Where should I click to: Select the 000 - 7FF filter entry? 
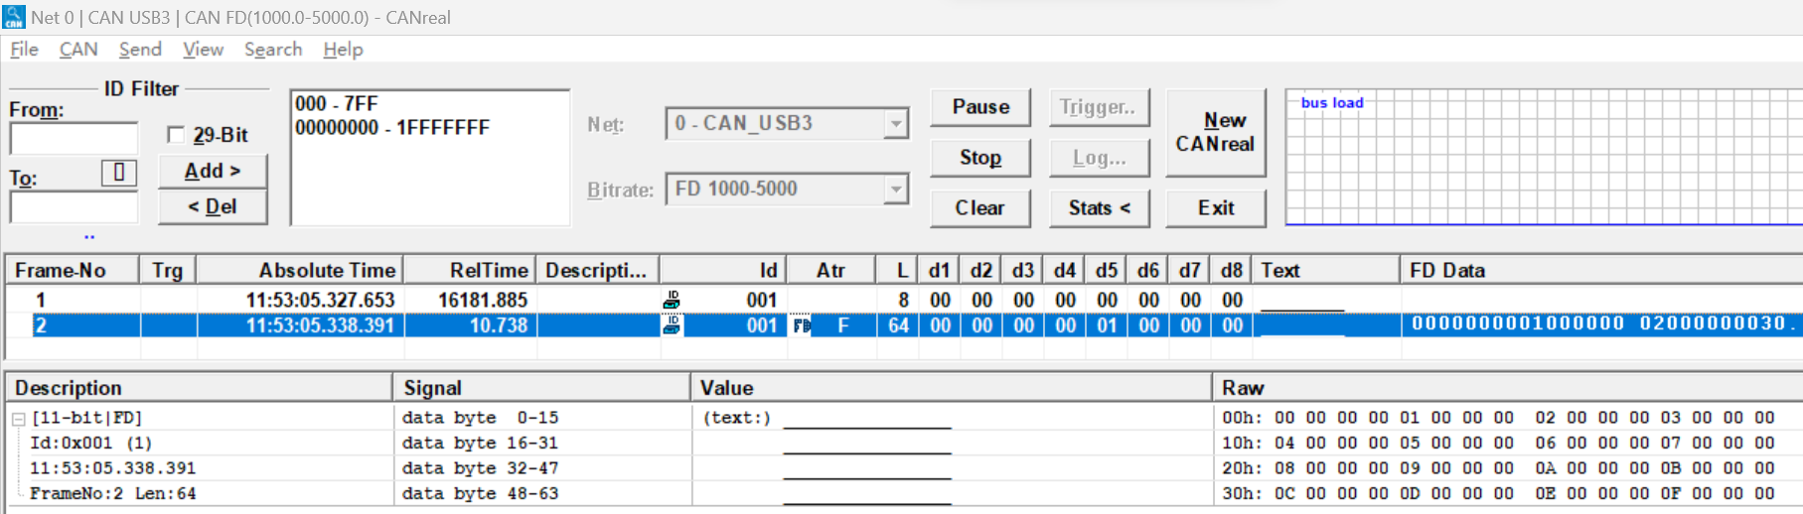point(337,104)
